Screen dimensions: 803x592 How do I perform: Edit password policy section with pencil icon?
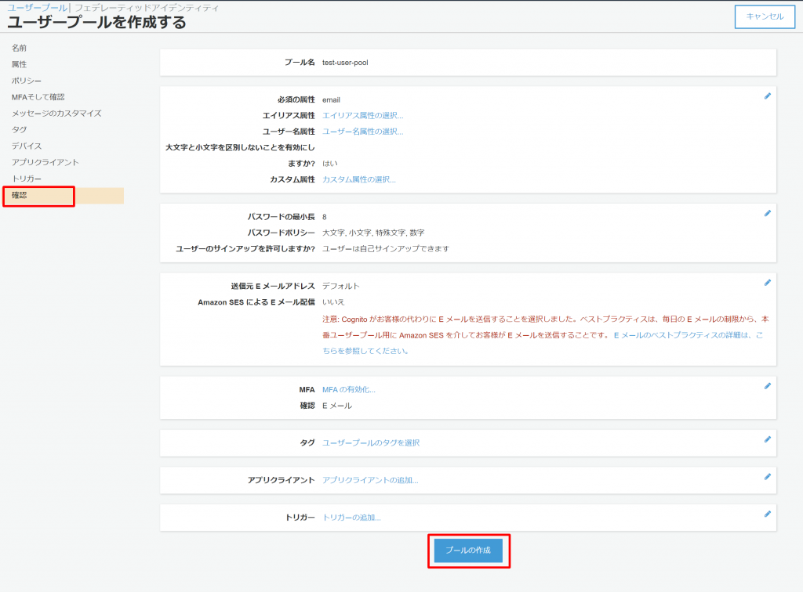767,213
